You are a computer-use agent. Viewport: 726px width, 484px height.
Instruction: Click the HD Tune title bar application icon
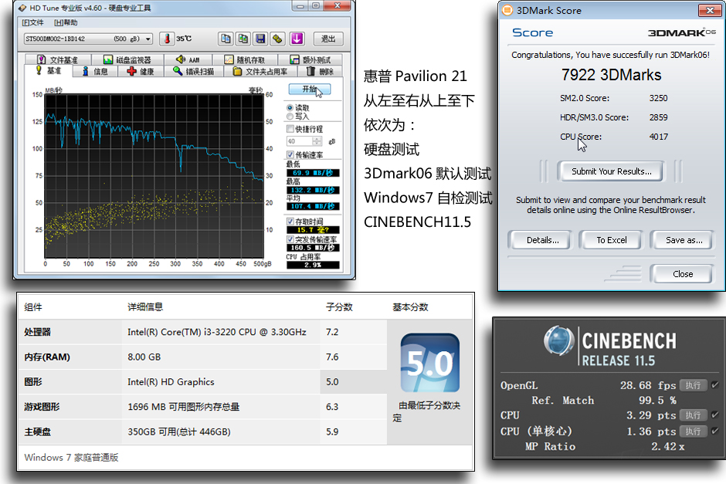(22, 8)
